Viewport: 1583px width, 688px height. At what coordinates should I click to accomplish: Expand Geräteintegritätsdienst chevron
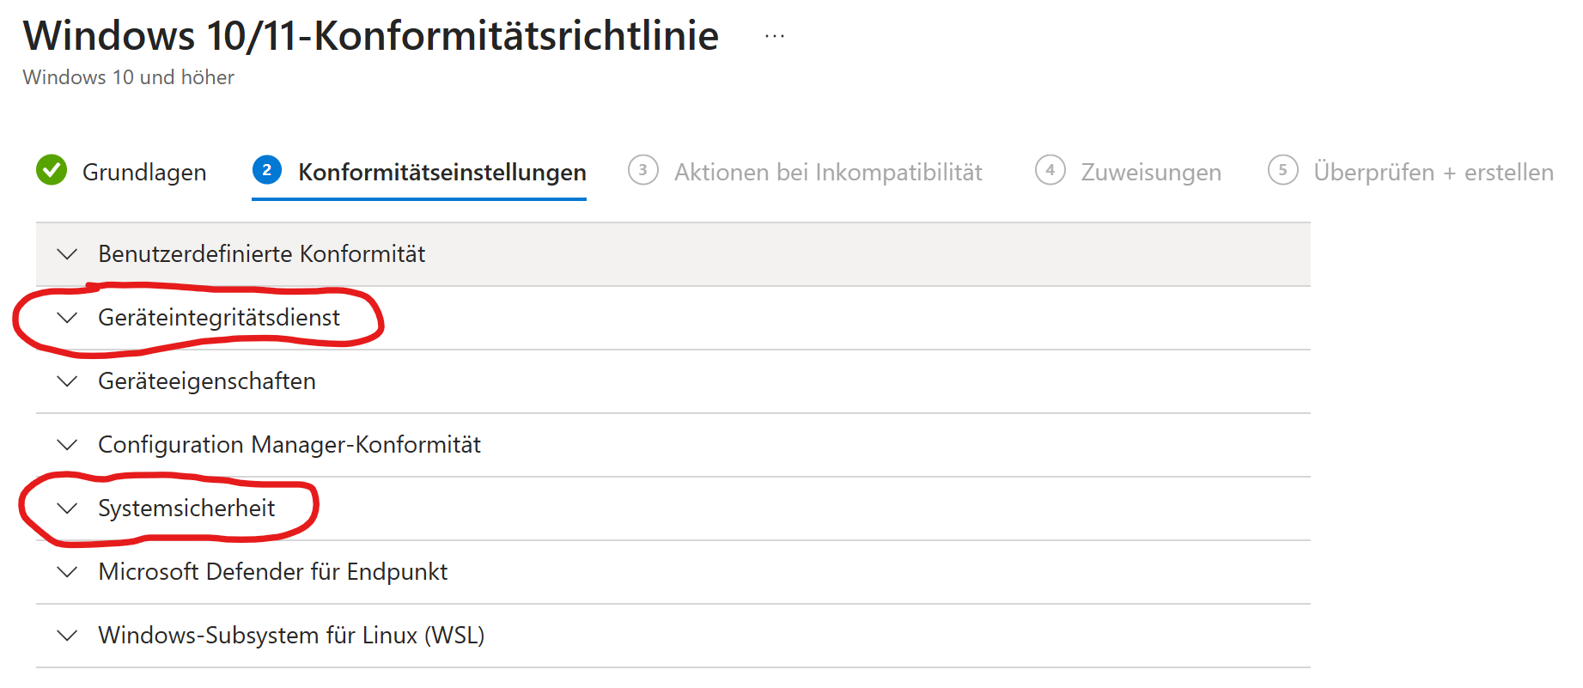[x=67, y=318]
